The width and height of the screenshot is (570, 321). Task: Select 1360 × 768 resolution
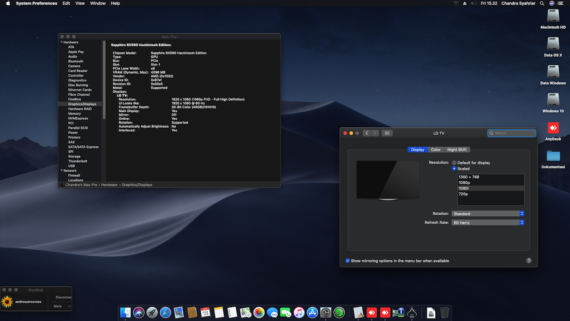[490, 177]
